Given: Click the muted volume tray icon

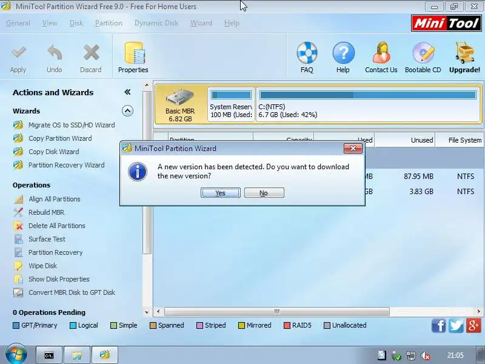Looking at the screenshot, I should [426, 356].
